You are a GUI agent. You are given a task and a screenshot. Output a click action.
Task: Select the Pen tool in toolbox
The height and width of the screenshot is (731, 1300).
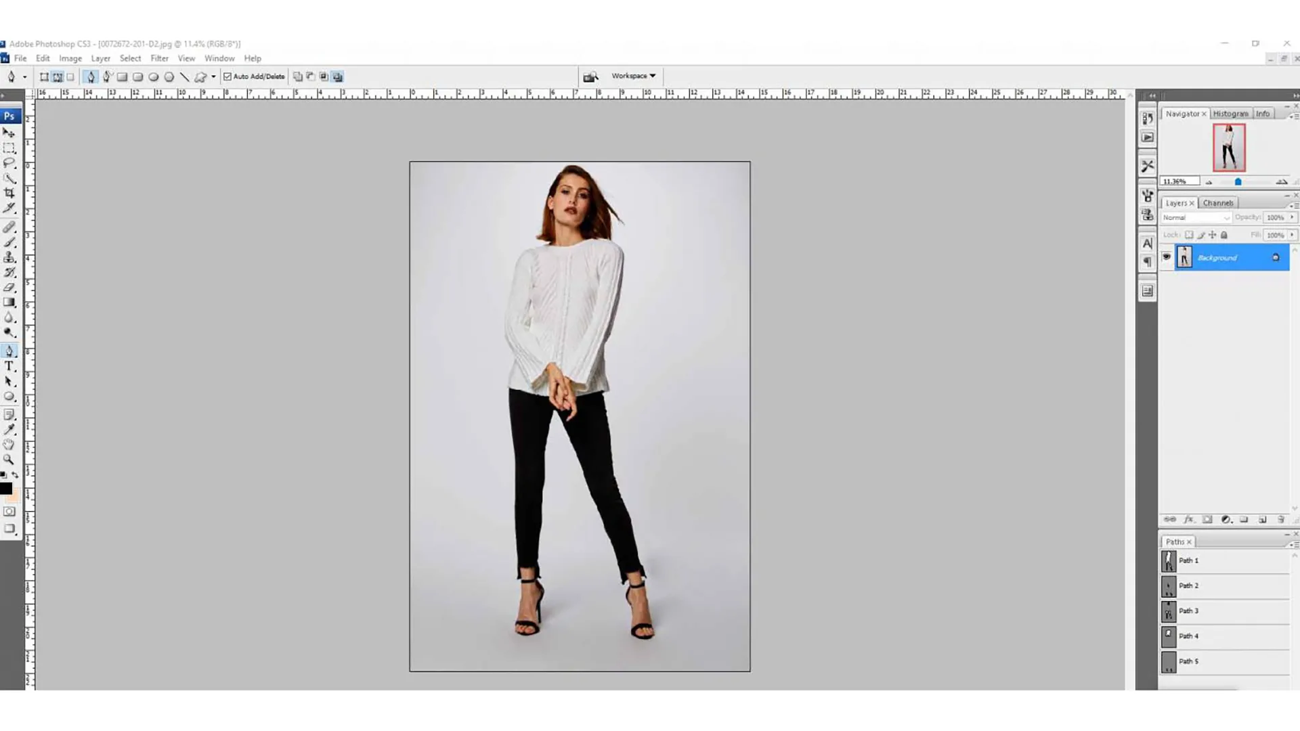pyautogui.click(x=9, y=351)
